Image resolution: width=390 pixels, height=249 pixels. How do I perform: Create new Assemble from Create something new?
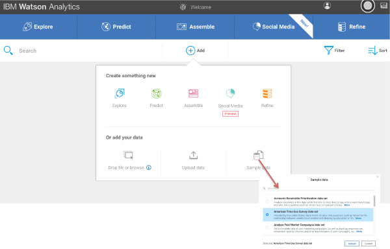click(193, 98)
